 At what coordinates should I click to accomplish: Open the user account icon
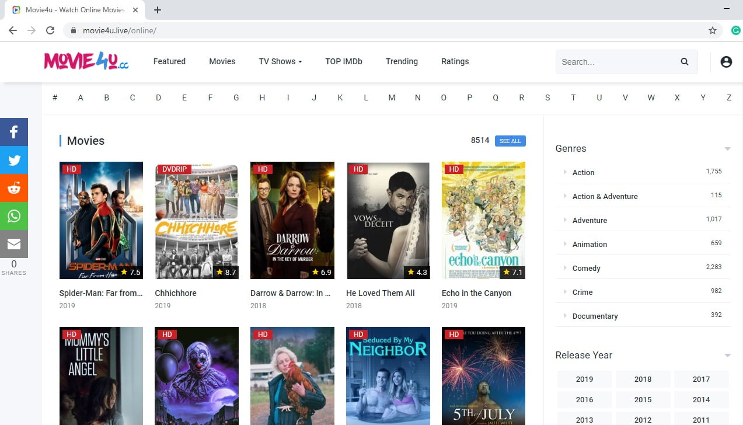726,61
